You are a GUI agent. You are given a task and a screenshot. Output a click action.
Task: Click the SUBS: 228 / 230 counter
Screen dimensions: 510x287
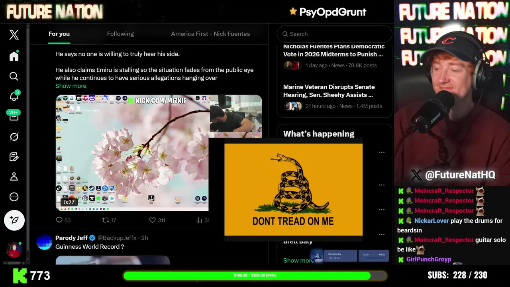(x=457, y=275)
